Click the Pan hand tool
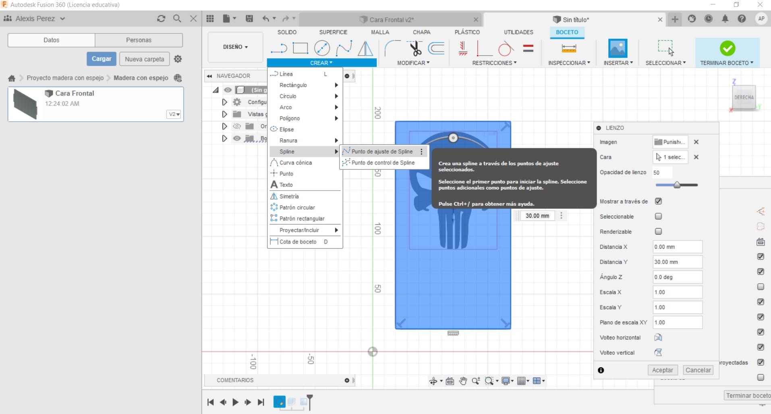This screenshot has width=771, height=414. (463, 381)
